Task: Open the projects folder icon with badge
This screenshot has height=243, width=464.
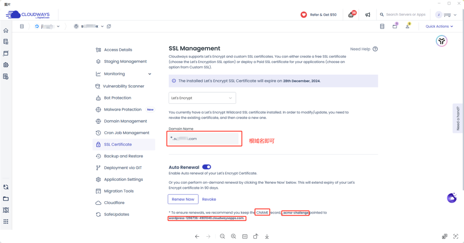Action: tap(395, 26)
